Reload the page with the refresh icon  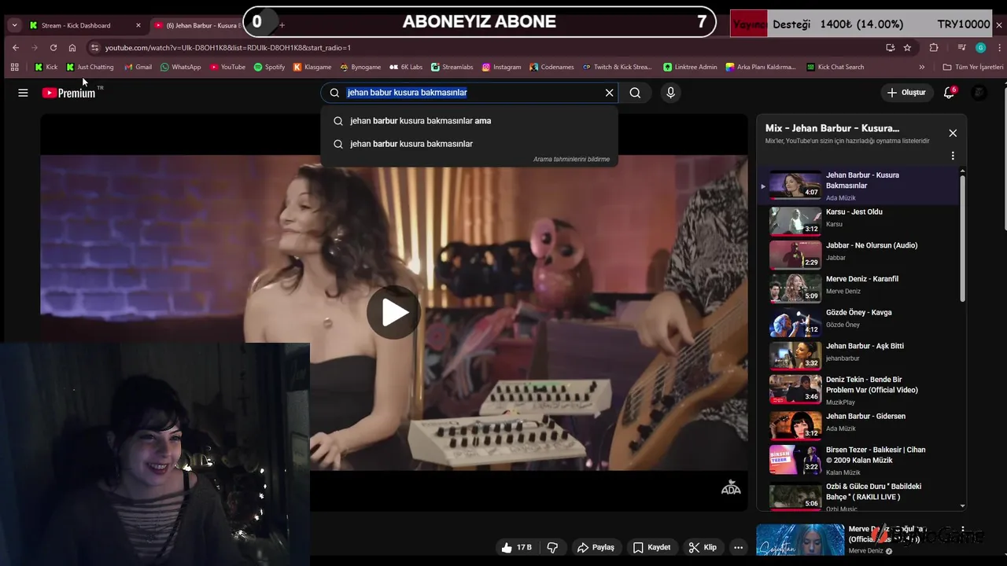tap(53, 47)
